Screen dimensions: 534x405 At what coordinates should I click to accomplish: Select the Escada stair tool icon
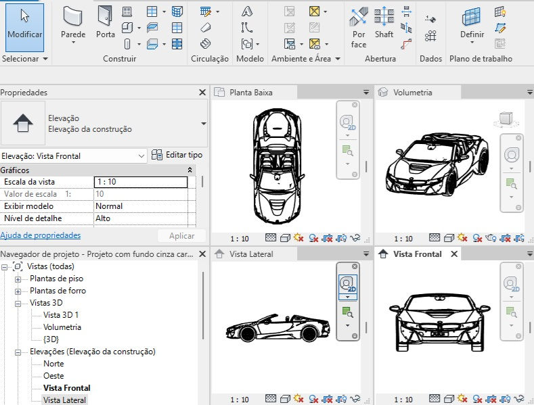205,44
